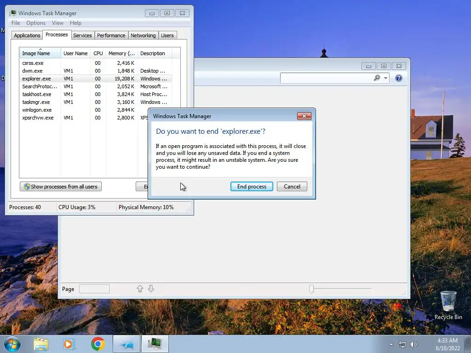Switch to Task Manager taskbar button

[155, 344]
